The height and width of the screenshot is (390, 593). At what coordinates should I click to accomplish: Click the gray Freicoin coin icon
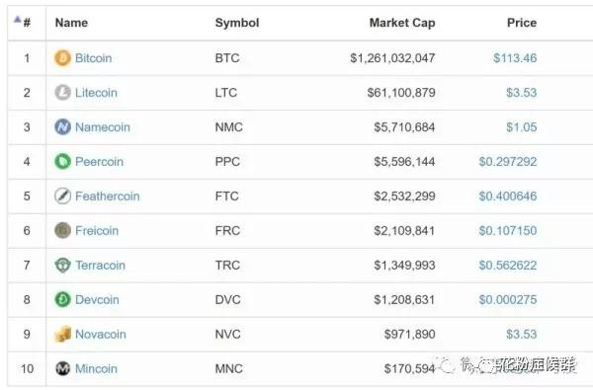[x=62, y=230]
